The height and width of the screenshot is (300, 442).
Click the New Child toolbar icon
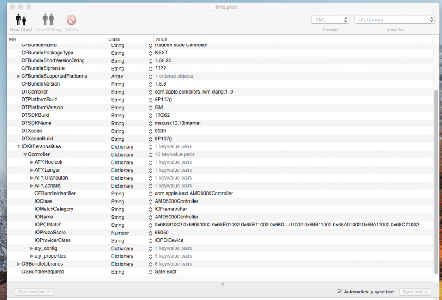pyautogui.click(x=21, y=20)
